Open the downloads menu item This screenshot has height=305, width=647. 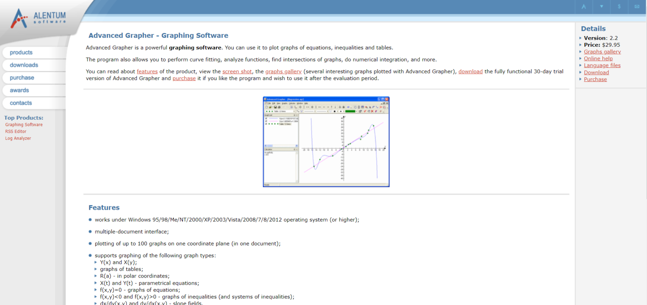coord(34,65)
